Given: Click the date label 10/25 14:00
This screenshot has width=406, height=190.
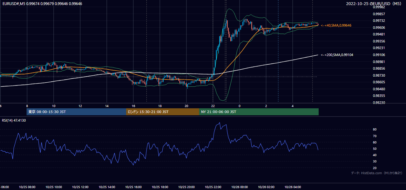Looking at the screenshot, I should coord(107,187).
